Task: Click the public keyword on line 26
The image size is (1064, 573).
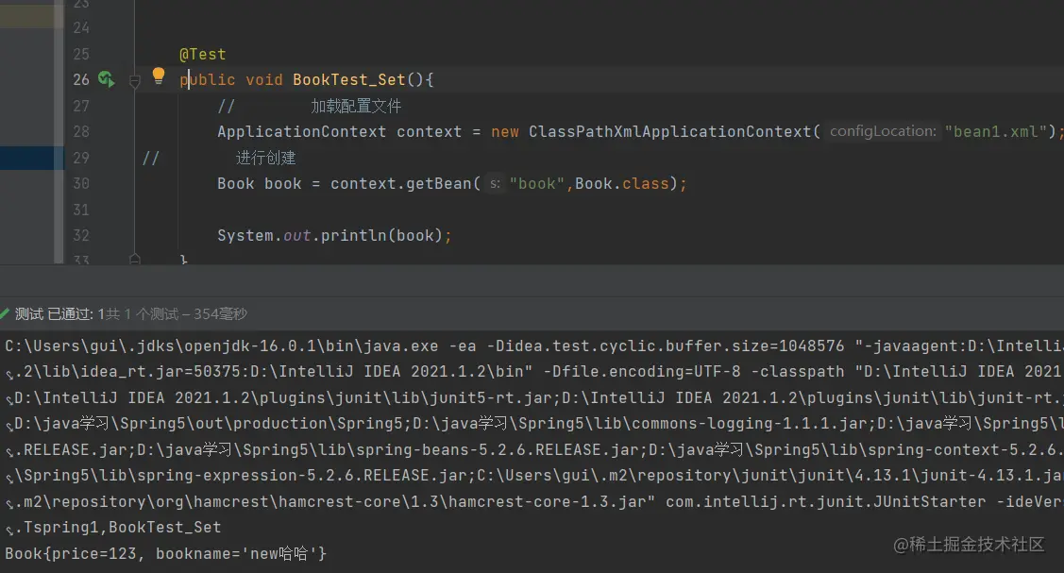Action: [x=208, y=80]
